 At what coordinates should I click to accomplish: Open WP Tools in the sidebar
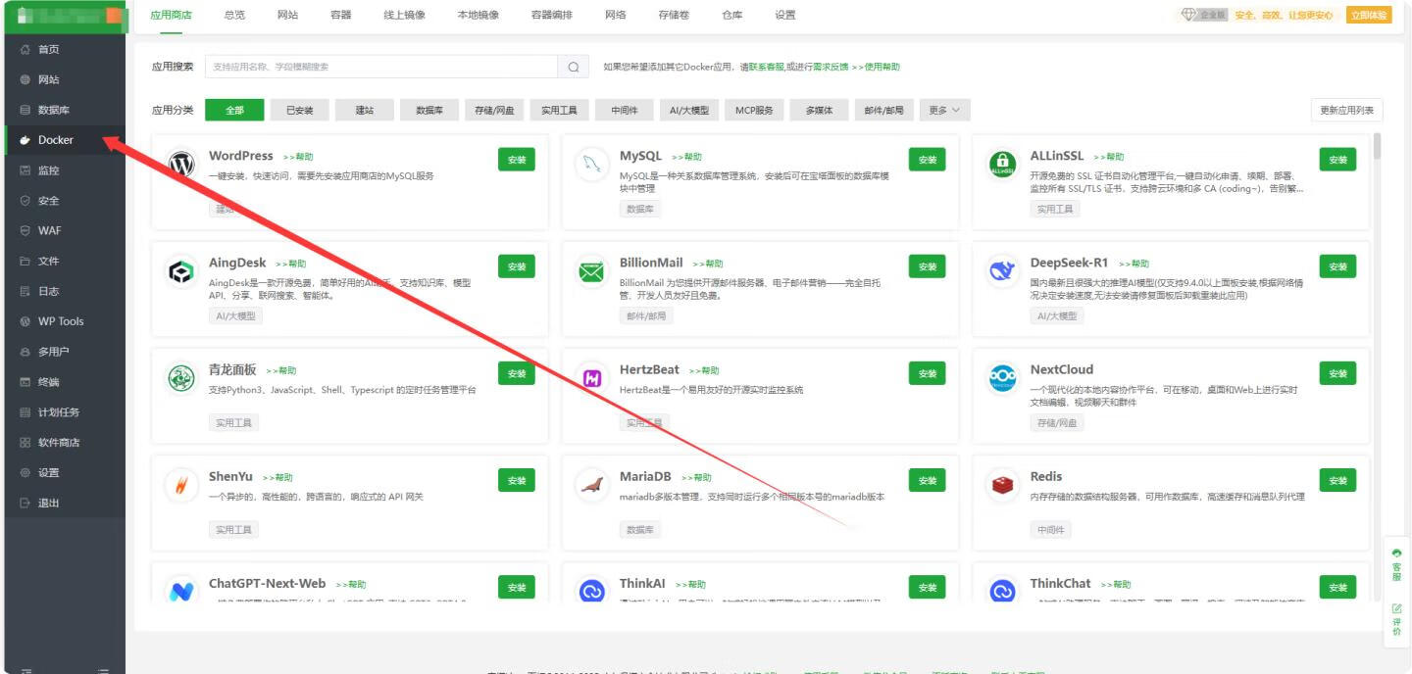click(63, 321)
